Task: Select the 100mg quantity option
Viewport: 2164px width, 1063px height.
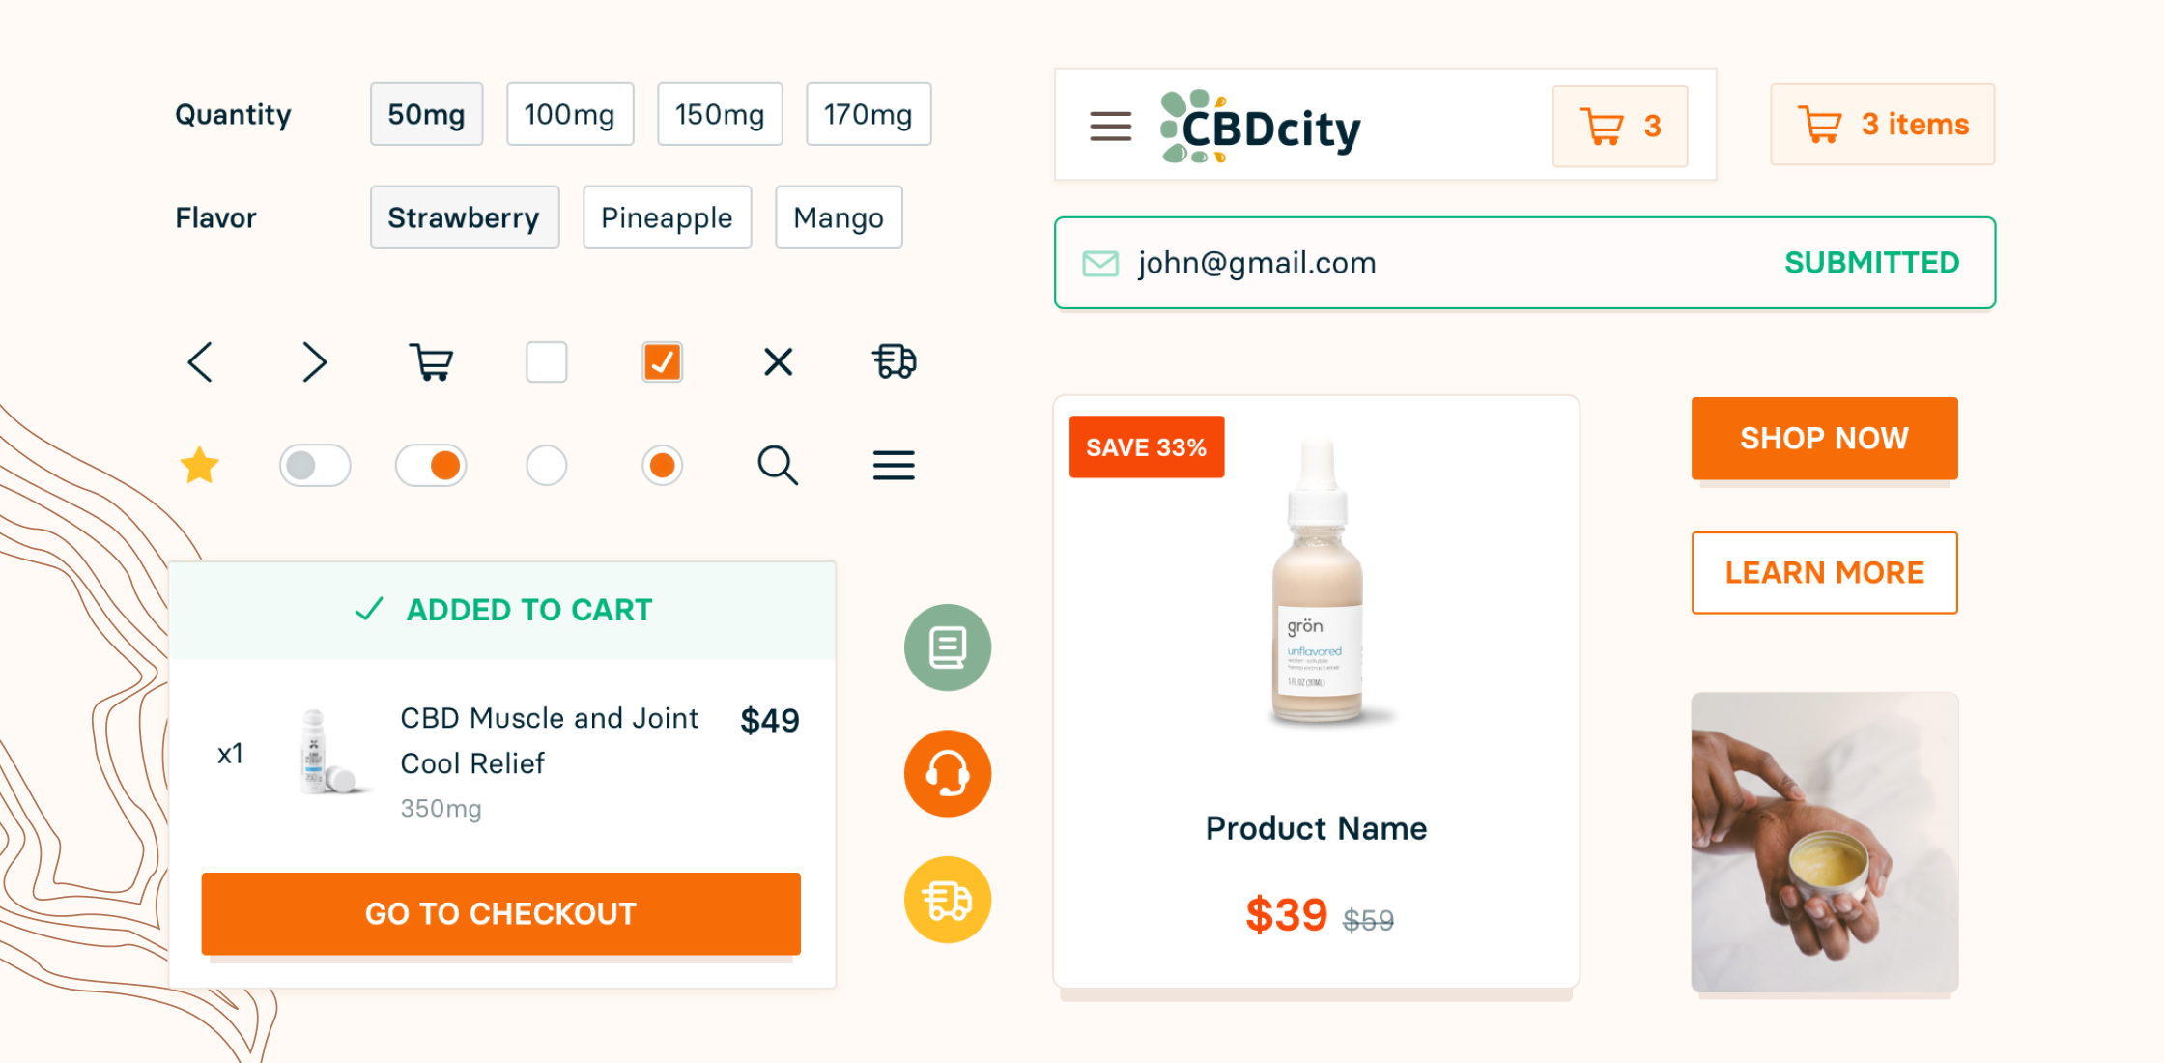Action: tap(570, 114)
